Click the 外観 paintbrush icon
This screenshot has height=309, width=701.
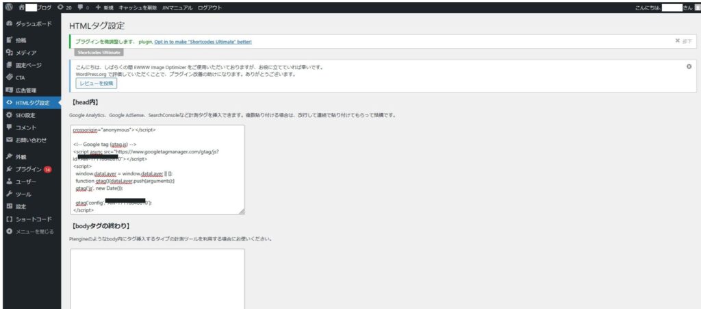[x=10, y=157]
